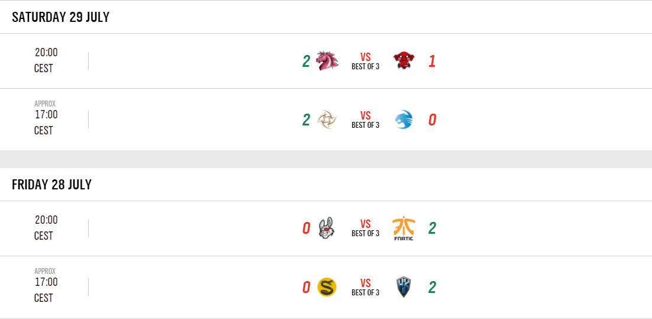Open the Saturday 20:00 match VS link
Screen dimensions: 652x319
point(365,57)
